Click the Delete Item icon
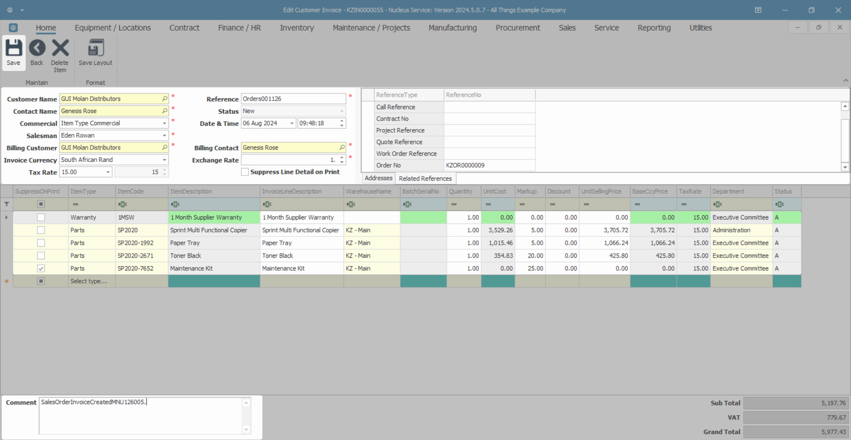851x440 pixels. click(x=60, y=48)
